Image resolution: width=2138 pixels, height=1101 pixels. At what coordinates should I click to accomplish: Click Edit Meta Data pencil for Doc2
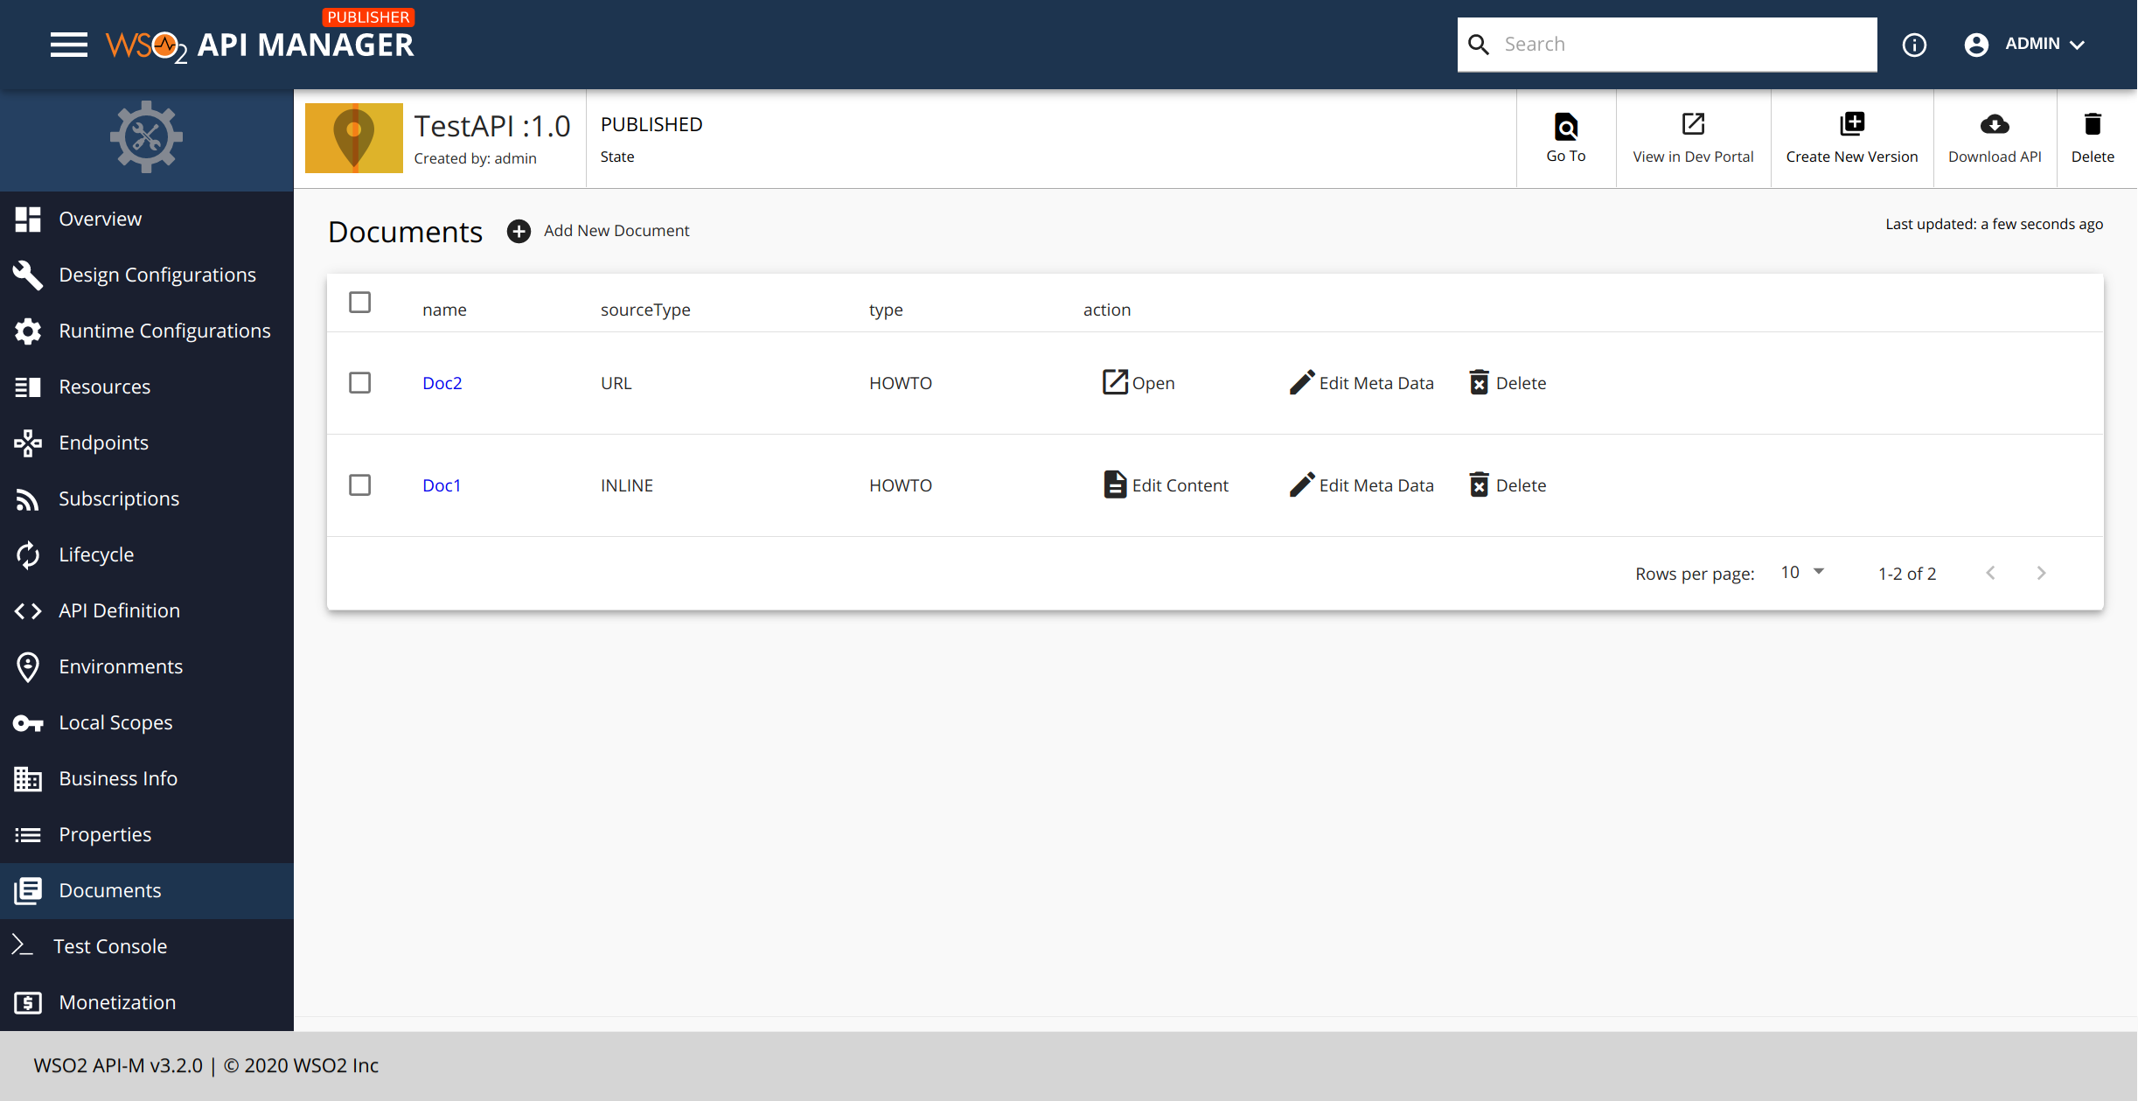(1302, 382)
